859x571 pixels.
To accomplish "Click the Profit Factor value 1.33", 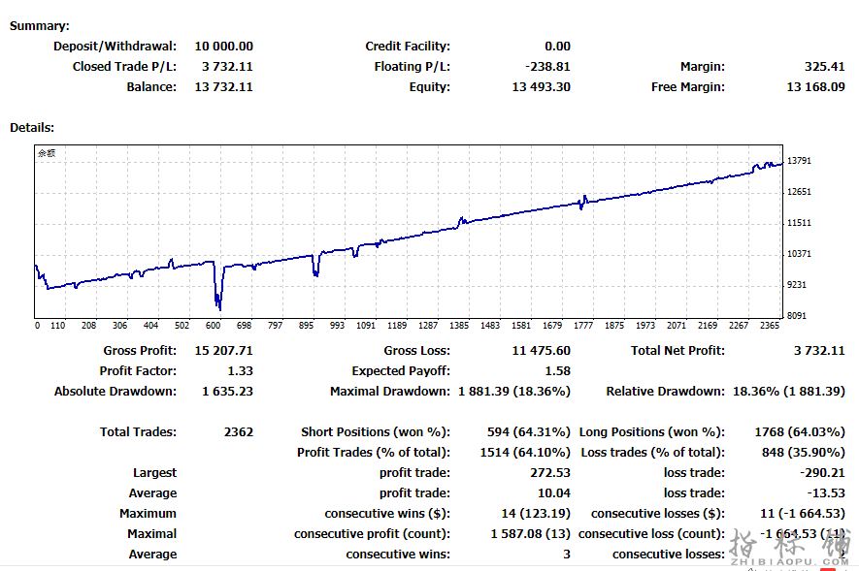I will click(x=240, y=370).
